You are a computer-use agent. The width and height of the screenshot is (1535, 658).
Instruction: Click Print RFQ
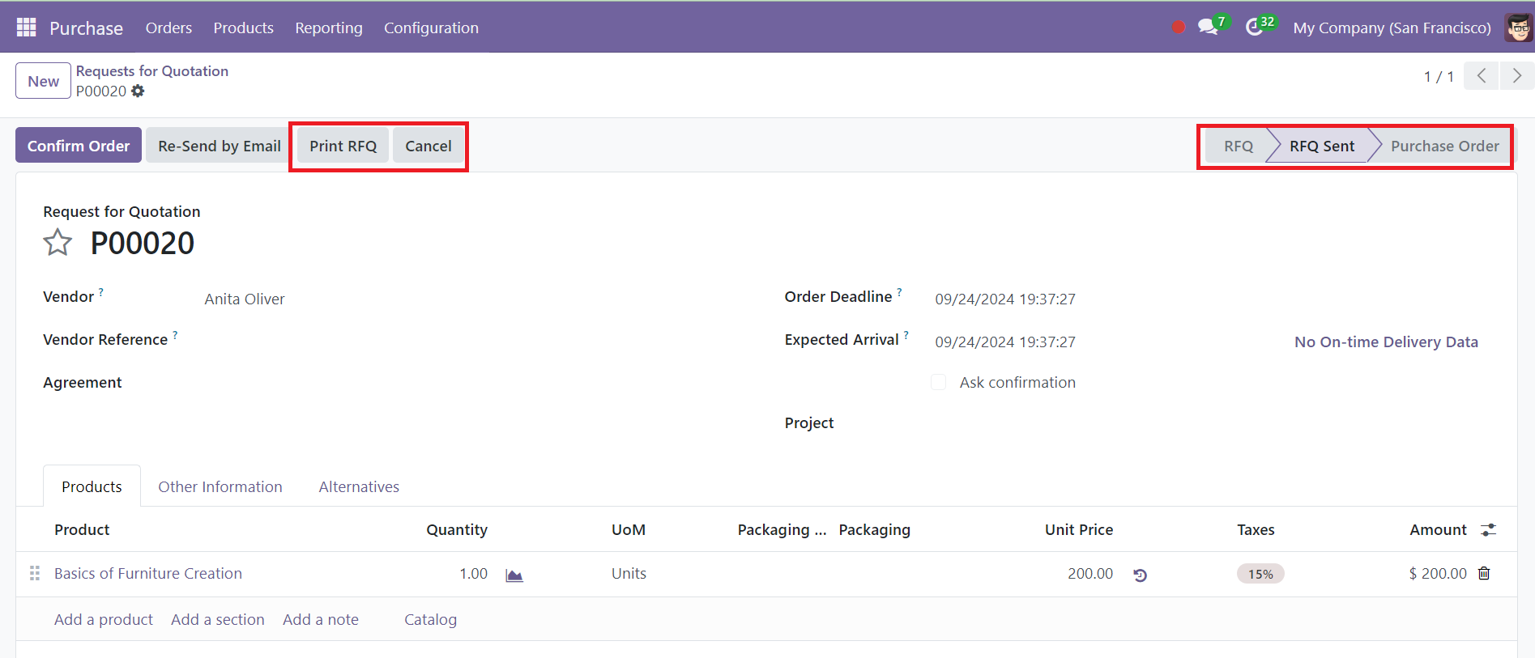(343, 146)
